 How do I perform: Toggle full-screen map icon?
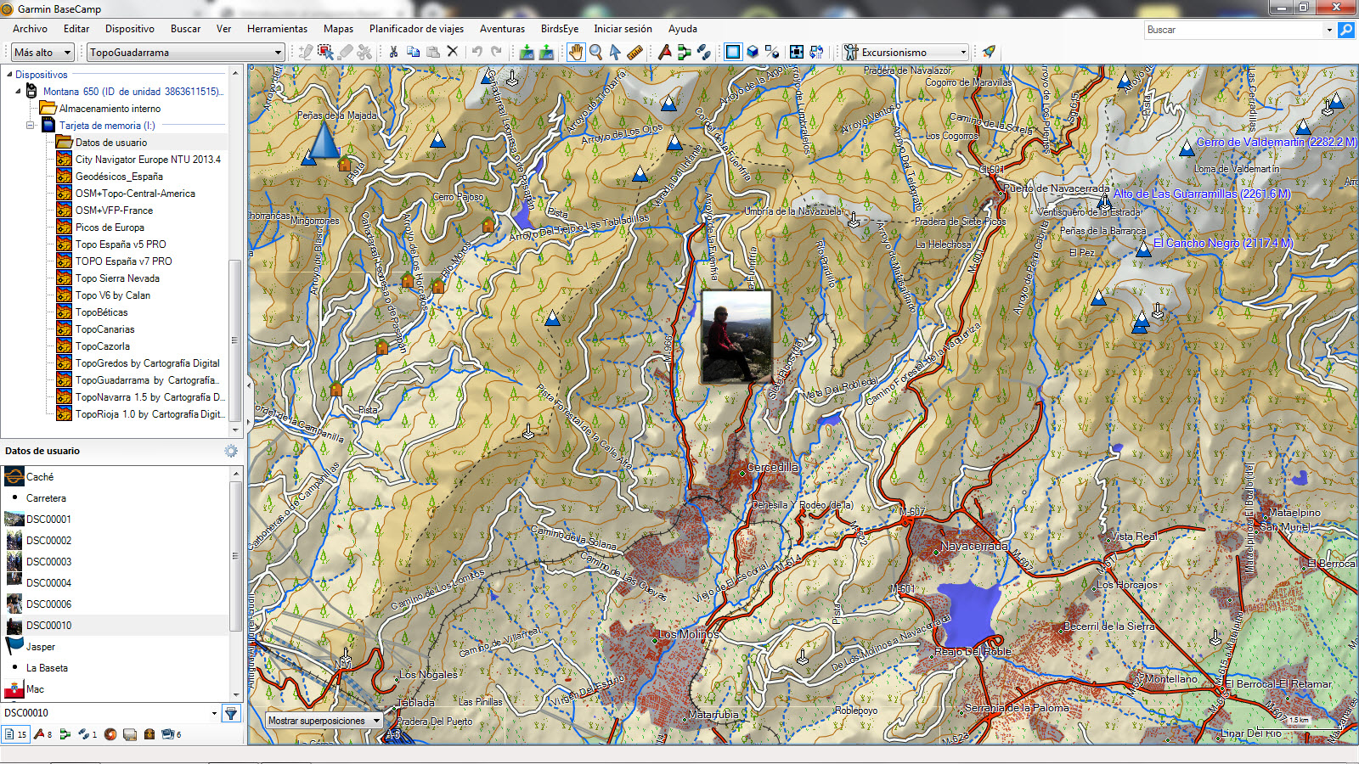click(x=796, y=52)
